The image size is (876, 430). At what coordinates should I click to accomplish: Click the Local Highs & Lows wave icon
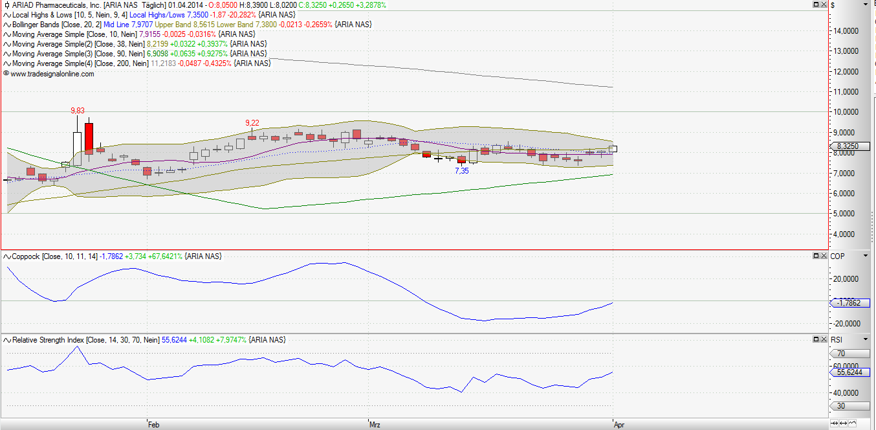pos(6,14)
